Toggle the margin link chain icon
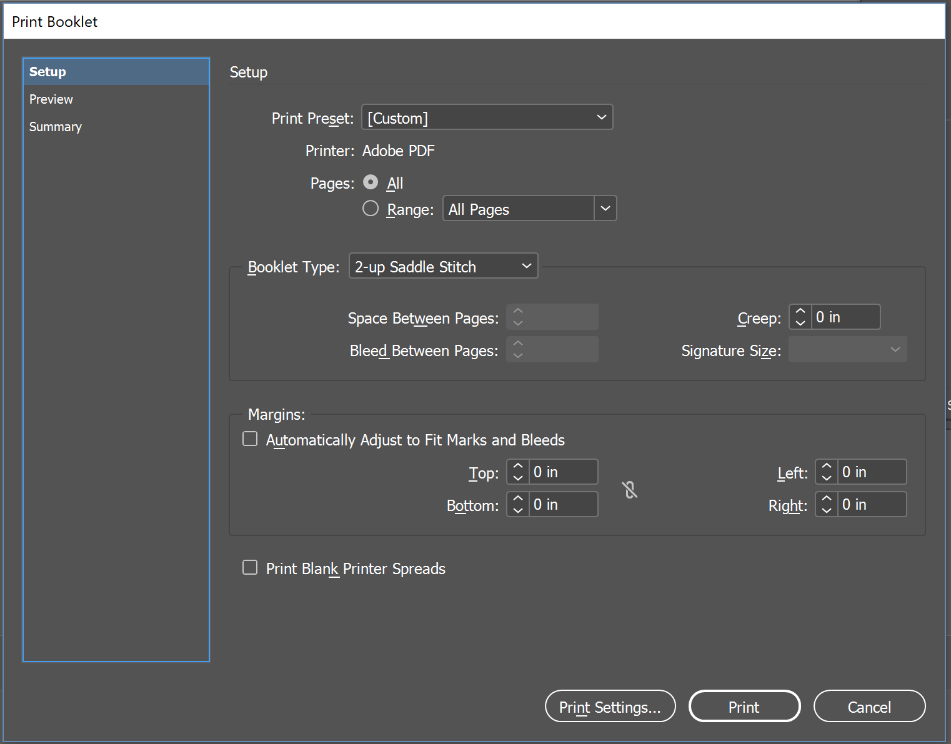The image size is (951, 744). click(x=630, y=490)
